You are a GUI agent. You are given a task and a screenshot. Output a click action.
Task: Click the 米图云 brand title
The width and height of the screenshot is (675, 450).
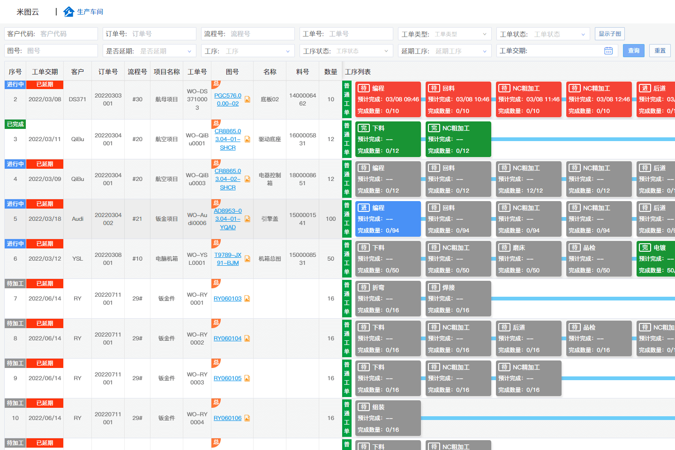(28, 12)
